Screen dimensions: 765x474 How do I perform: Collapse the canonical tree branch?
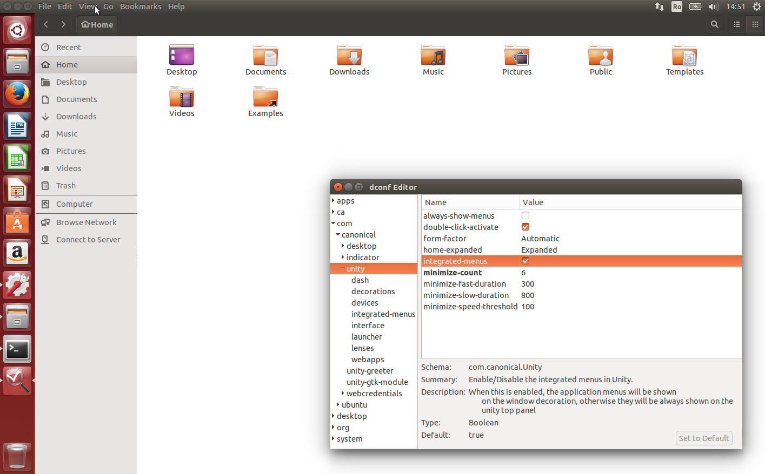[x=337, y=234]
